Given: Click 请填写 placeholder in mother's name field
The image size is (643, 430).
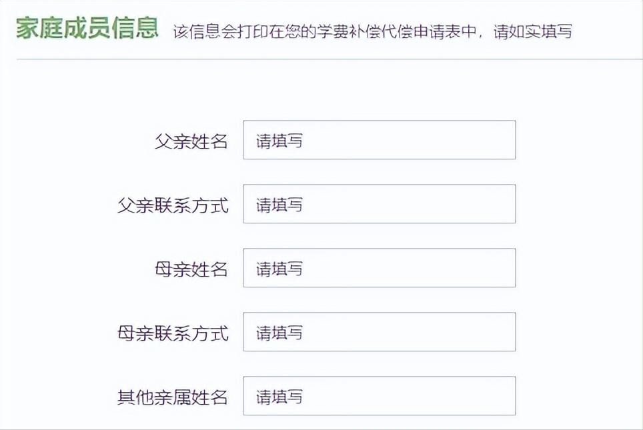Looking at the screenshot, I should pyautogui.click(x=279, y=269).
